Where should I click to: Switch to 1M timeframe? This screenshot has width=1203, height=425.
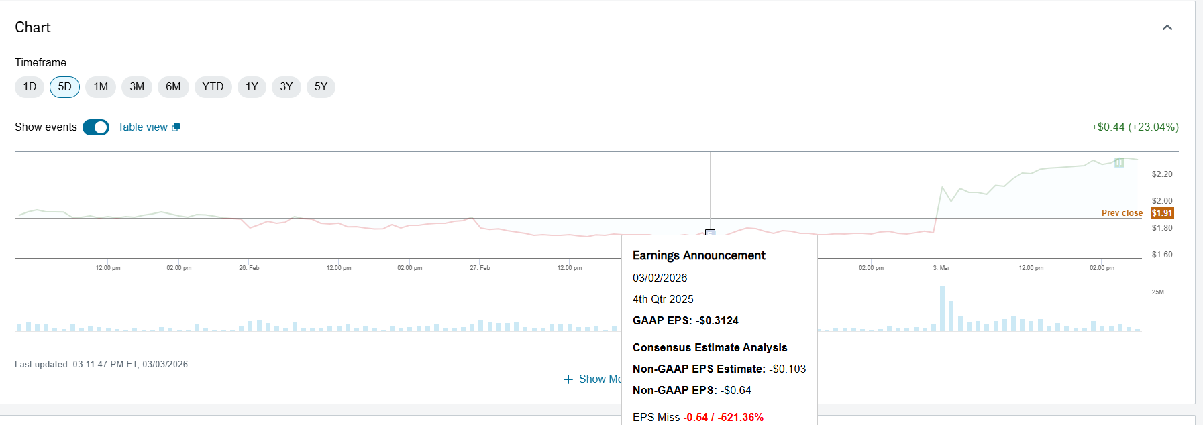(101, 87)
